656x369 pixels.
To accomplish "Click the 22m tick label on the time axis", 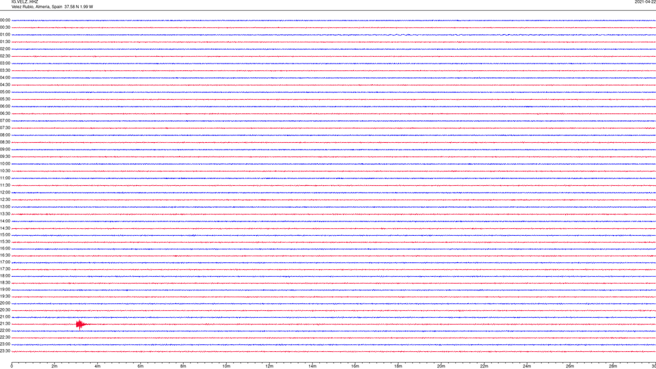I will point(484,366).
